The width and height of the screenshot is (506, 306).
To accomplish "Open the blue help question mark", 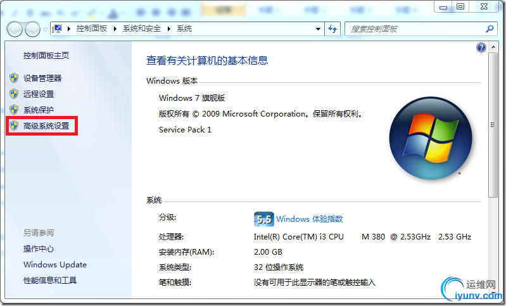I will coord(481,48).
